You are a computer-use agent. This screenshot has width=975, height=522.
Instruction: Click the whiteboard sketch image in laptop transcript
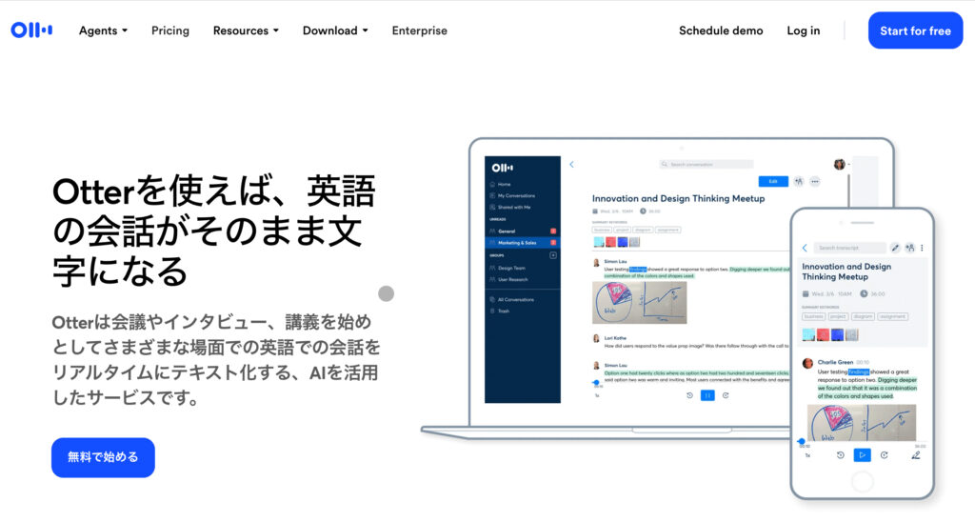coord(639,302)
